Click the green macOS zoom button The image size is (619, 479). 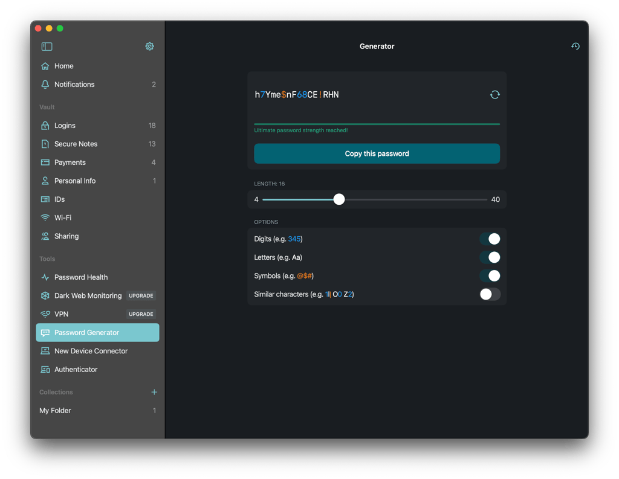(x=60, y=28)
